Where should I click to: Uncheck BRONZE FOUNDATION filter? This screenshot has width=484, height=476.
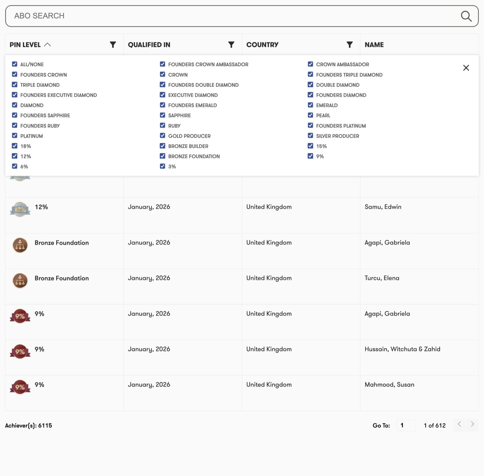click(x=162, y=156)
